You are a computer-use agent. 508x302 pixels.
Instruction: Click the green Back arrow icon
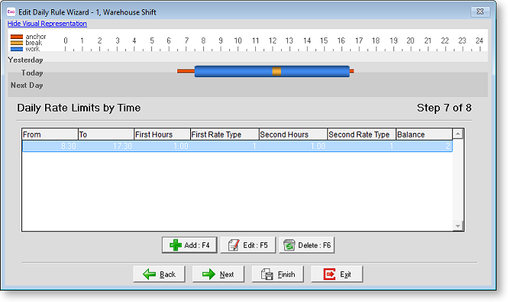click(149, 274)
